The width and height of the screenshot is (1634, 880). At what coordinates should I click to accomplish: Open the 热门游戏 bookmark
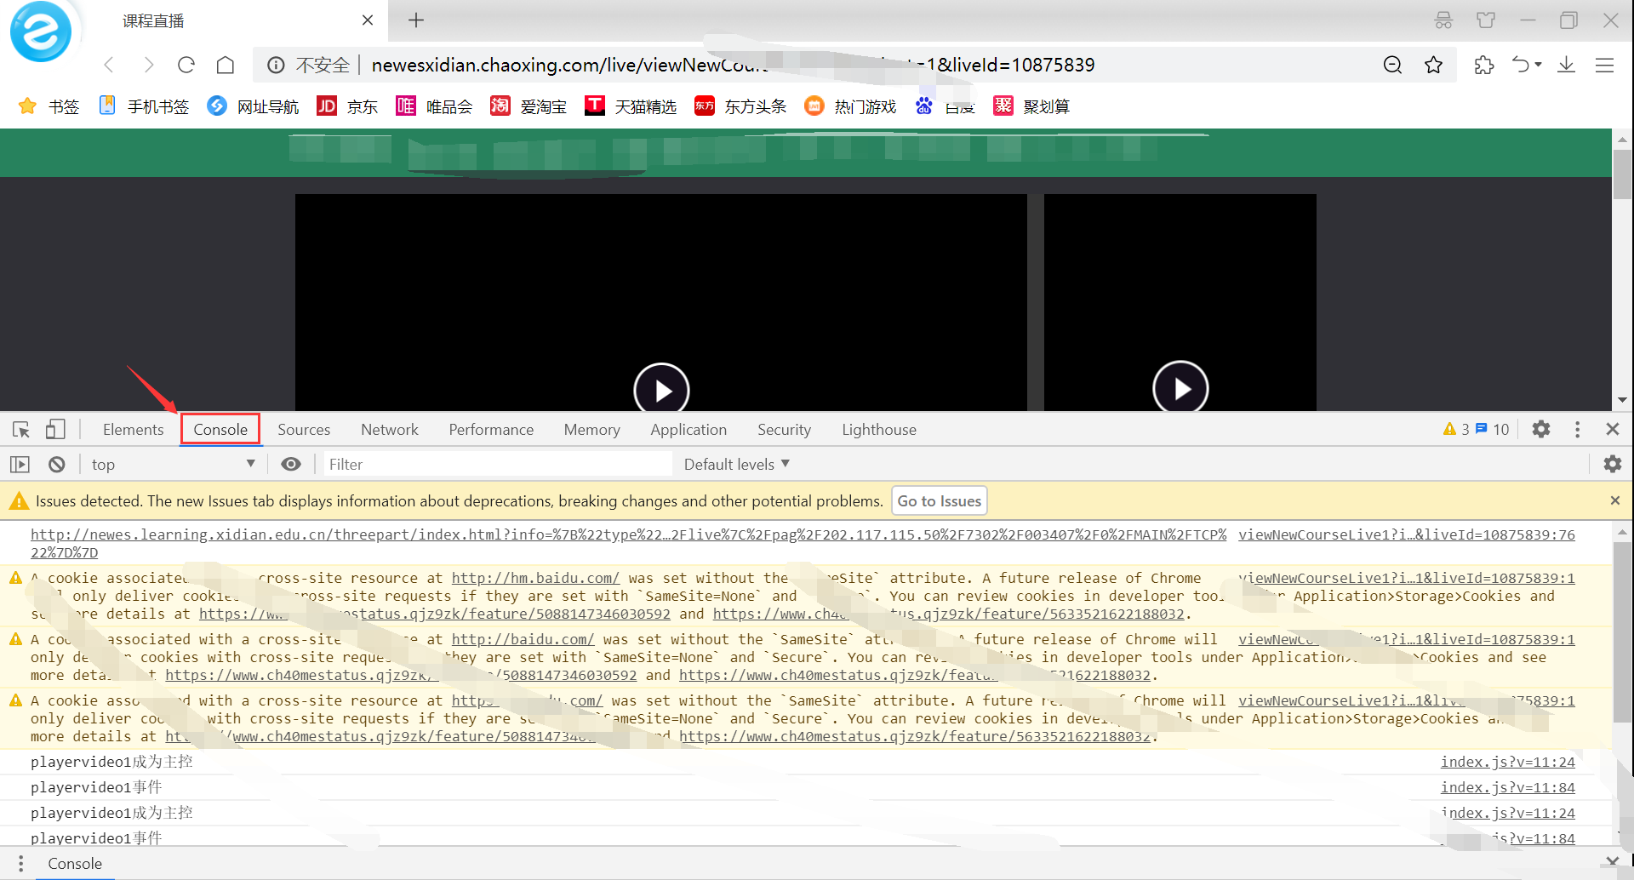pos(850,106)
